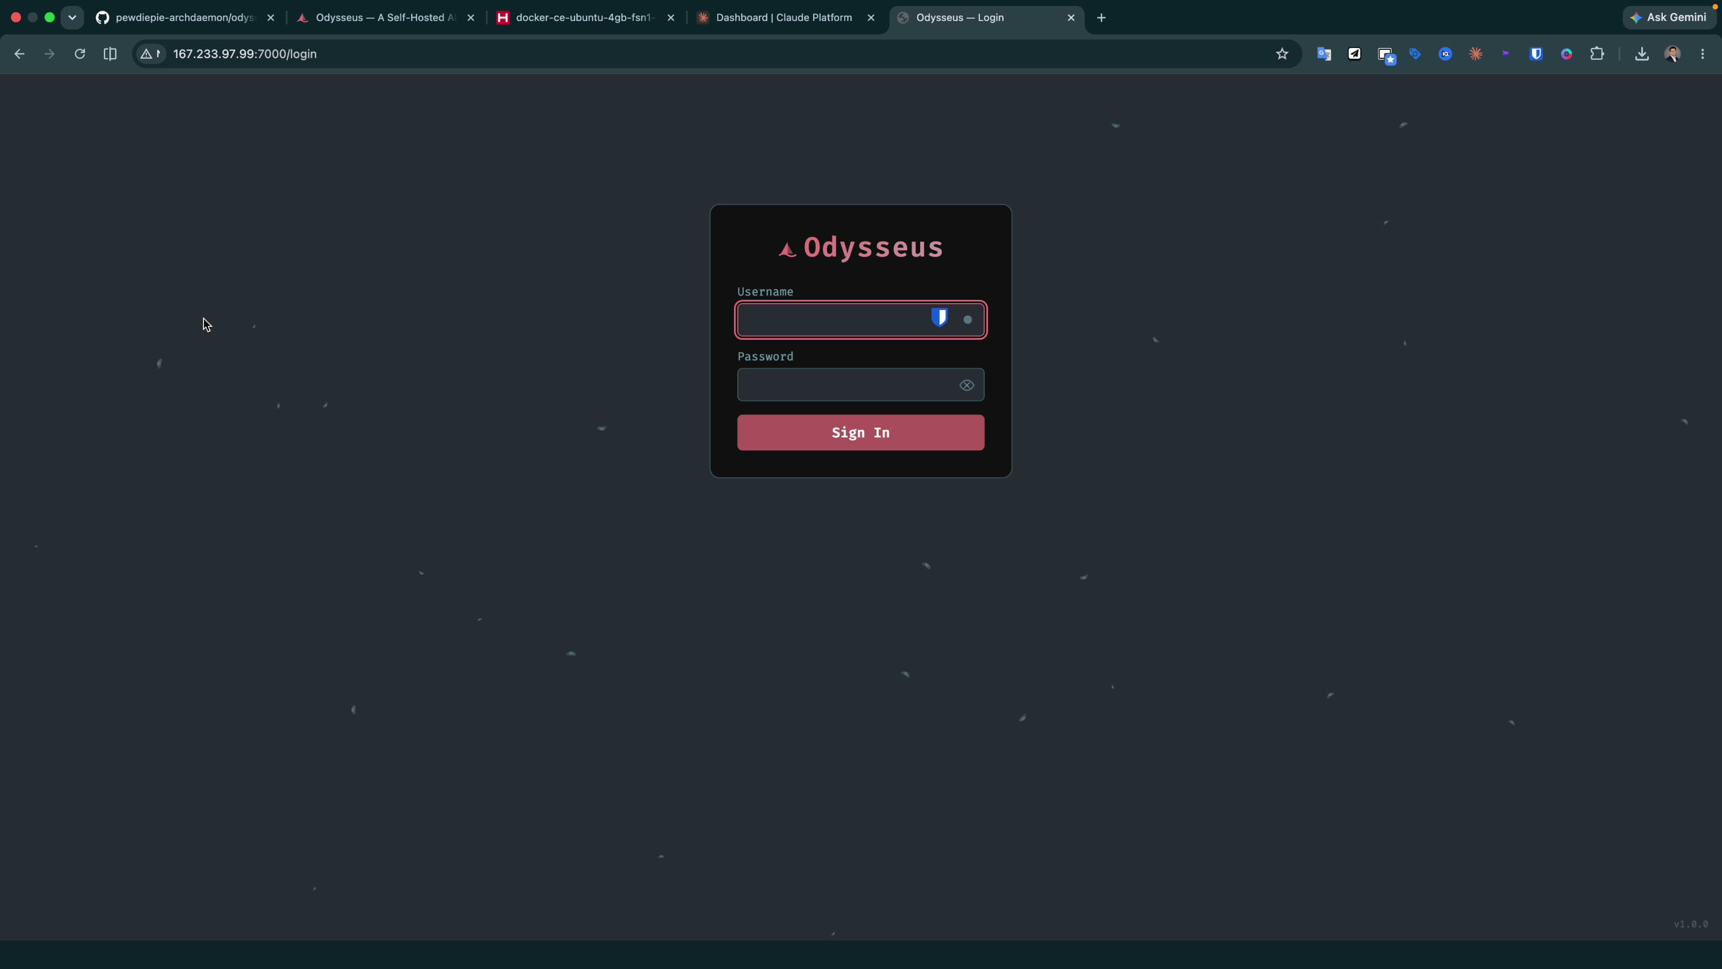Click the Odysseus heading text
Screen dimensions: 1722x969
click(873, 248)
